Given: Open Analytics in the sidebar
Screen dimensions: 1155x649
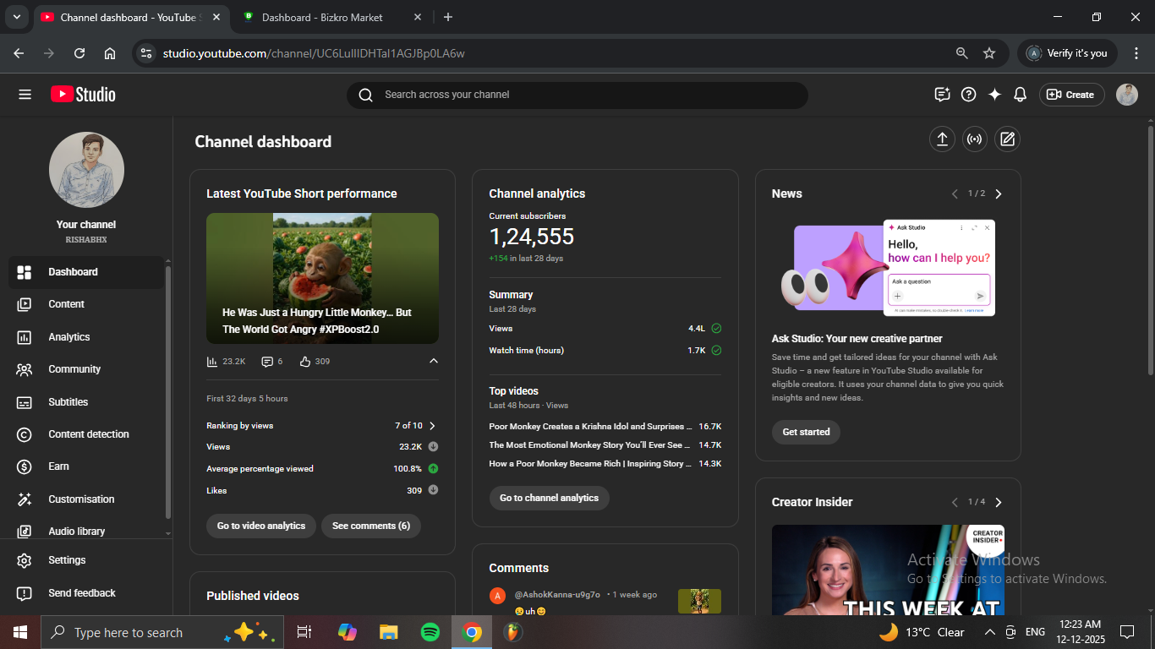Looking at the screenshot, I should pyautogui.click(x=68, y=337).
